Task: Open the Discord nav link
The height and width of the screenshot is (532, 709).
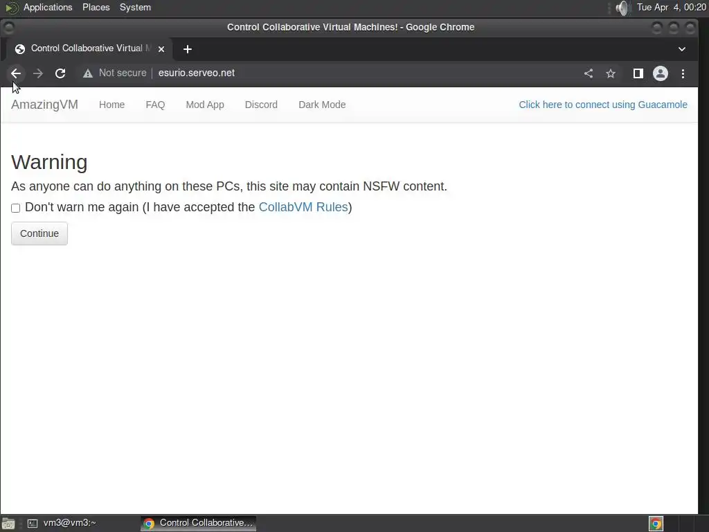Action: pos(261,105)
